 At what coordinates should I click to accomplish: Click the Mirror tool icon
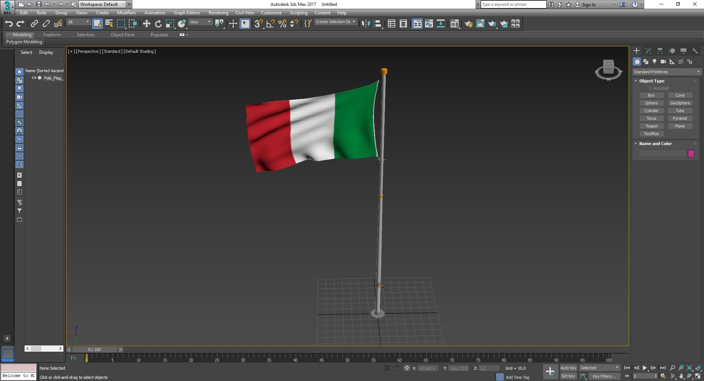366,24
